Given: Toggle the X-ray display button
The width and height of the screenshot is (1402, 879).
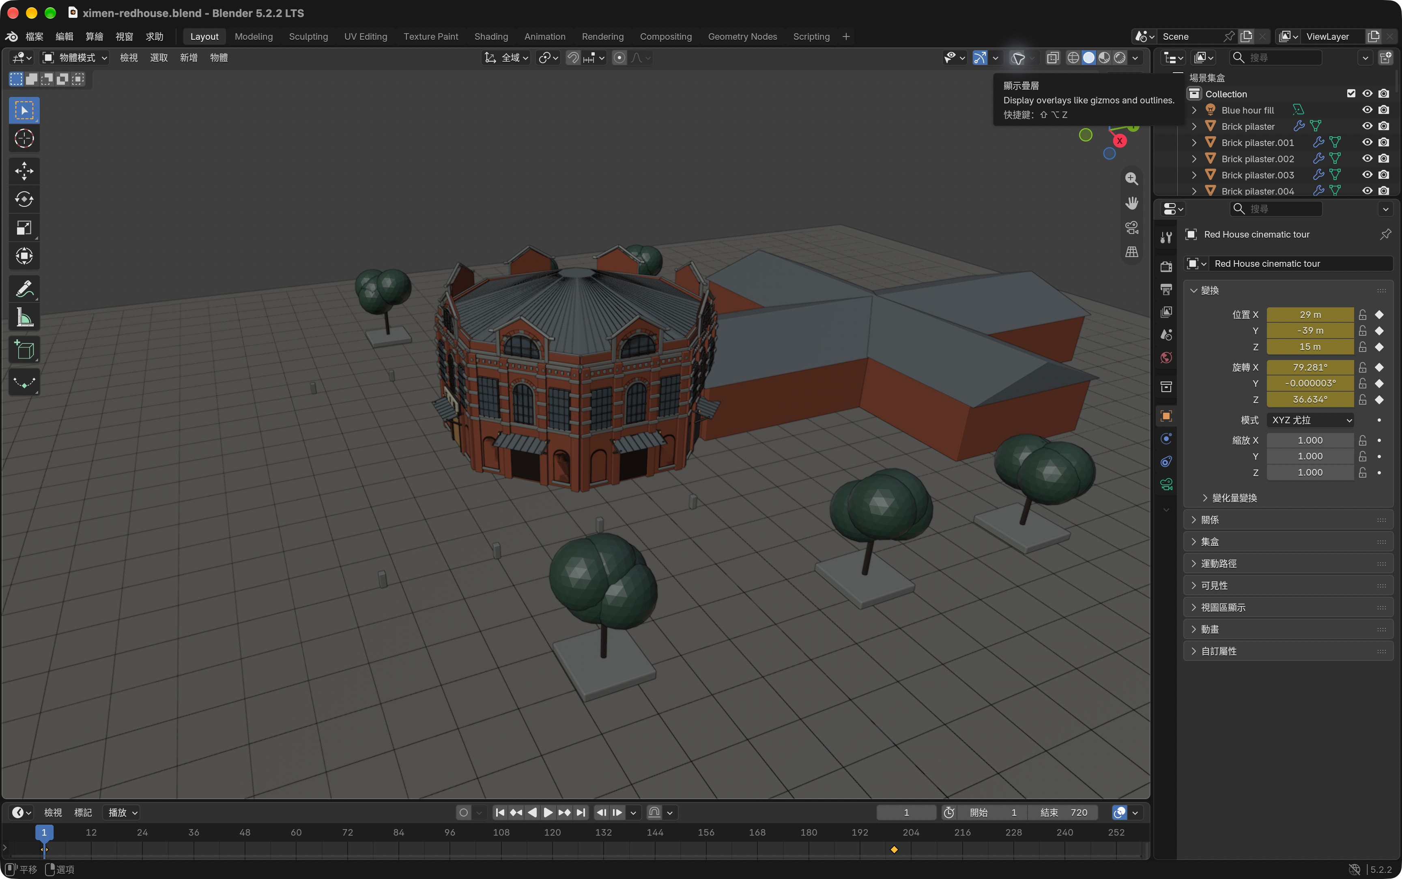Looking at the screenshot, I should [1053, 58].
